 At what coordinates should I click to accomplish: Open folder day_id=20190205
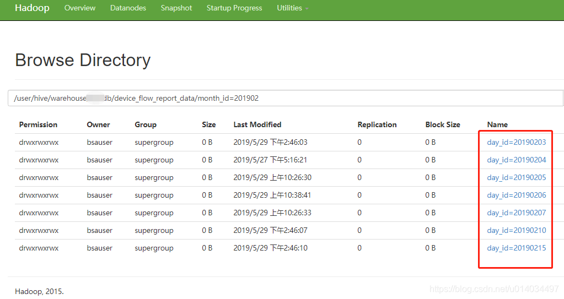(517, 177)
